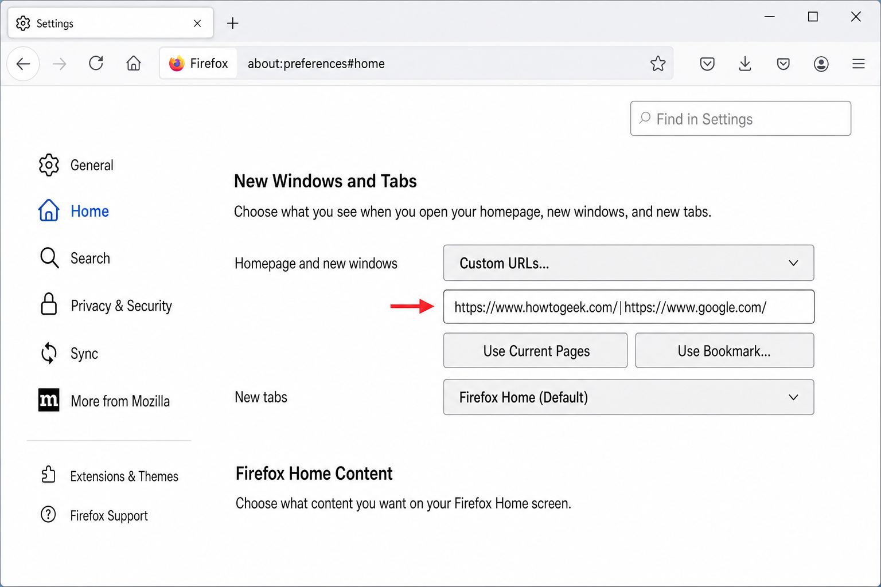The width and height of the screenshot is (881, 587).
Task: Close the Settings tab
Action: point(197,24)
